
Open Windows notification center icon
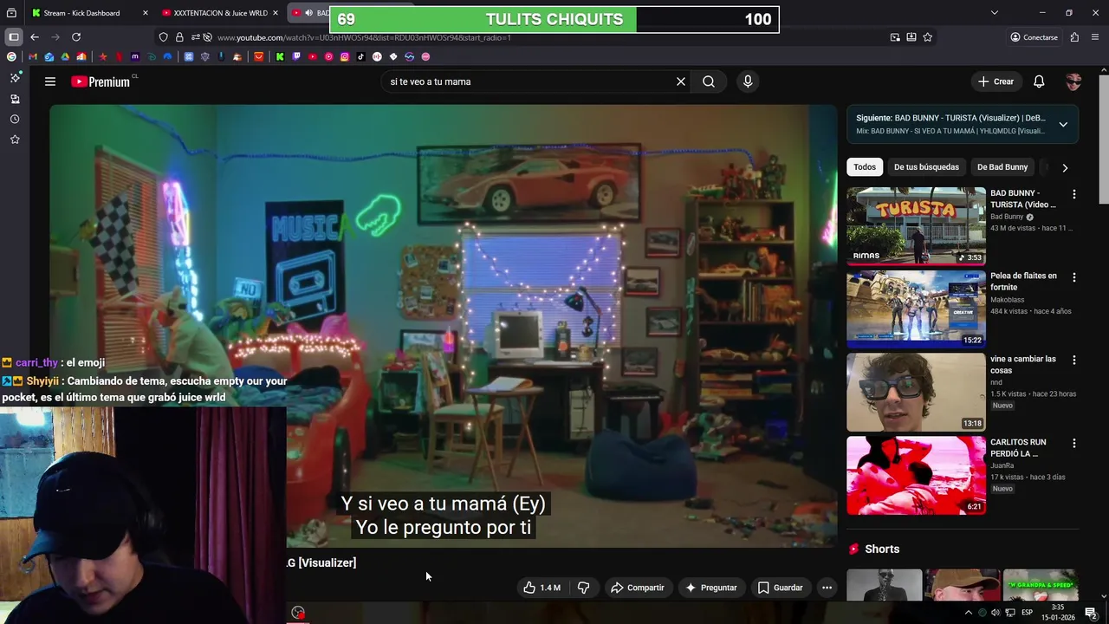(1091, 613)
